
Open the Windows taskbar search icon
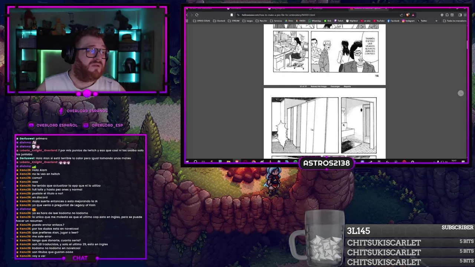[196, 162]
